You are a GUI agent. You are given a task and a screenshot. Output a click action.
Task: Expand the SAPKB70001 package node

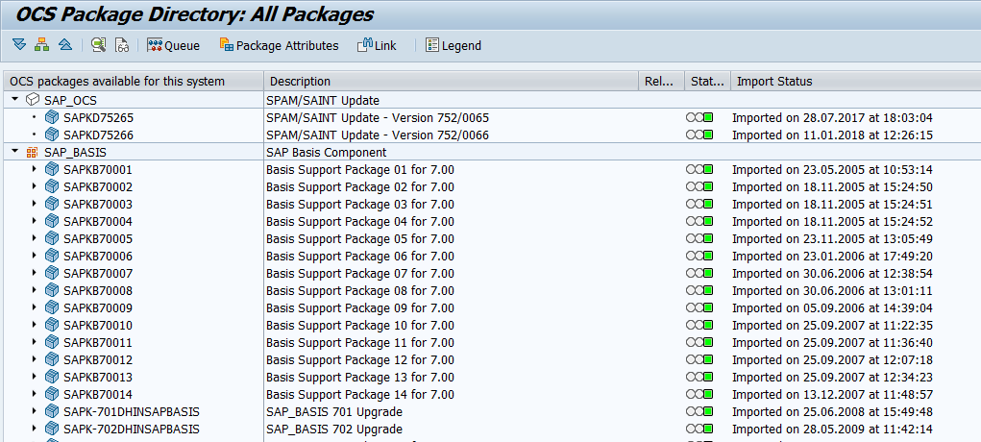click(35, 169)
